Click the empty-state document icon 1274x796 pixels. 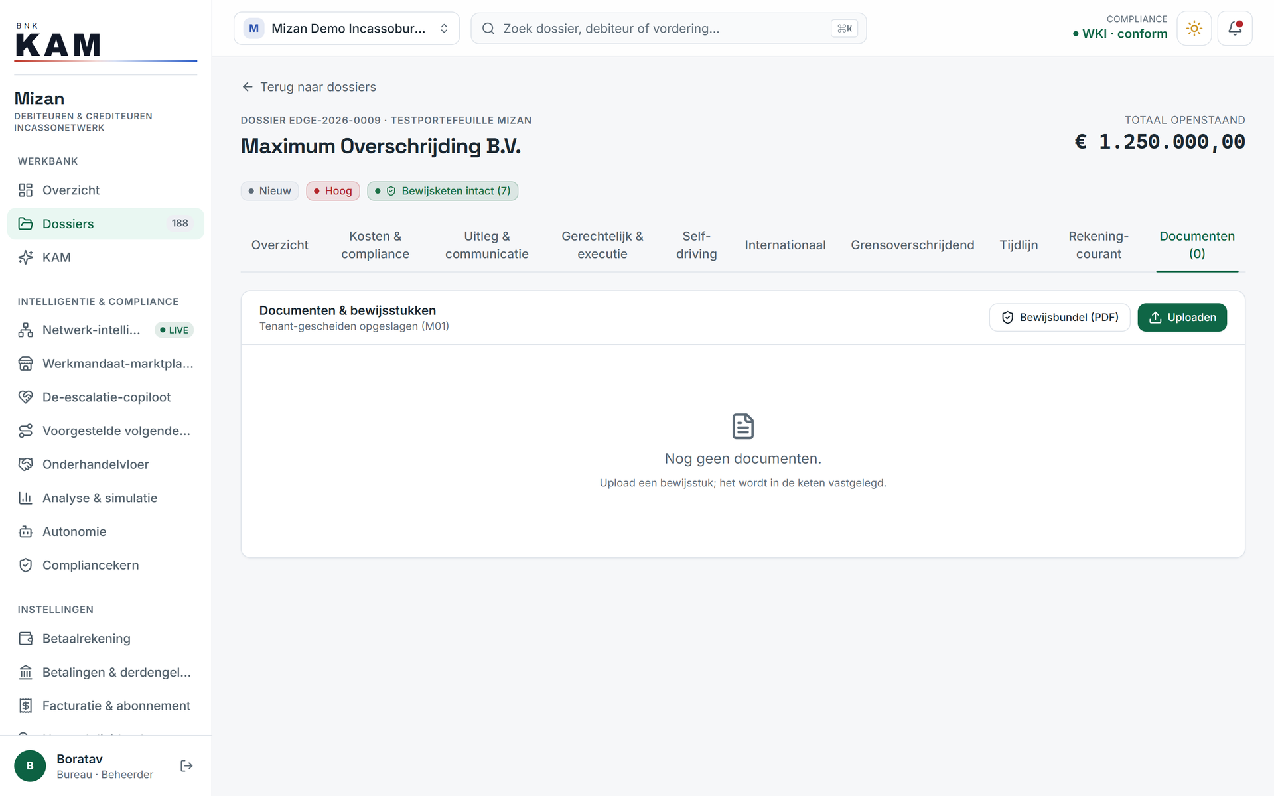(x=743, y=427)
